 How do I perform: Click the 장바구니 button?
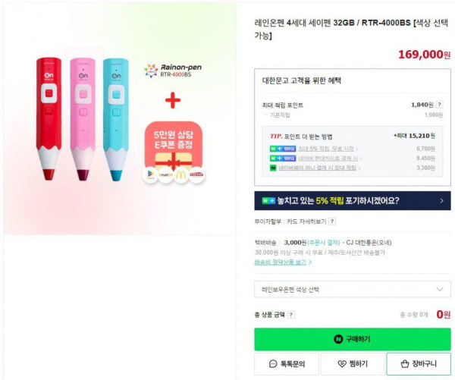pos(419,364)
